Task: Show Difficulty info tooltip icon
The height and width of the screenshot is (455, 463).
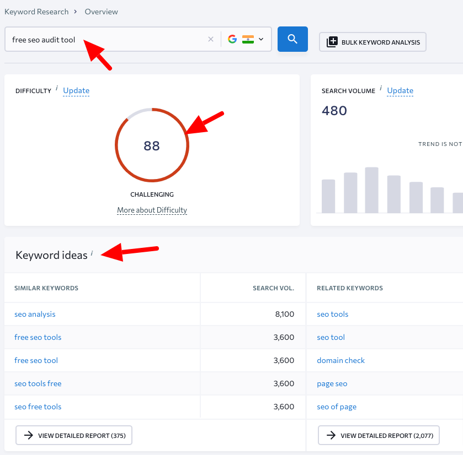Action: pyautogui.click(x=57, y=88)
